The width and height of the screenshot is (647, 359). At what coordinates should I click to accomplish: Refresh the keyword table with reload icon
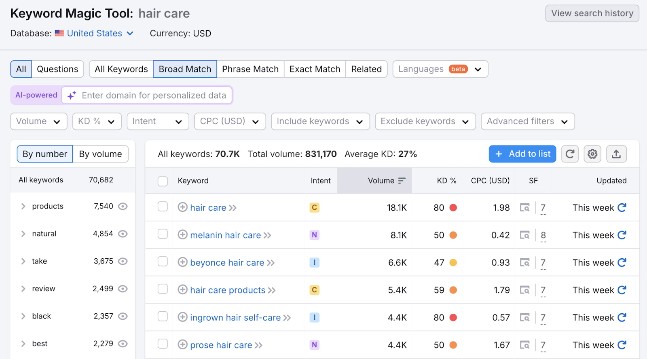pos(570,154)
